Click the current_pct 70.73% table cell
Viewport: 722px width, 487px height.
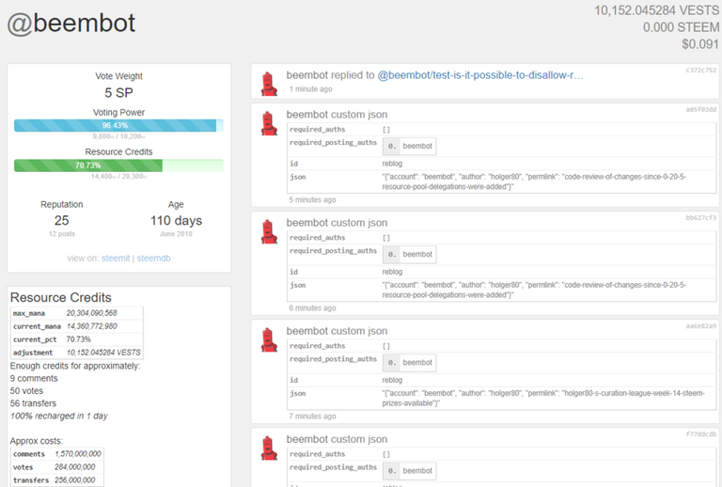point(79,339)
